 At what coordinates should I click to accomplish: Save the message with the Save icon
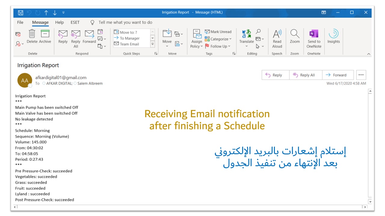point(20,13)
